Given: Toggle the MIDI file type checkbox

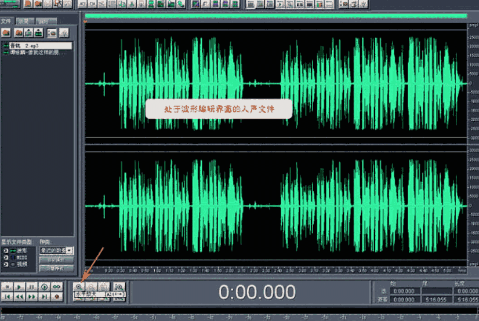Looking at the screenshot, I should pos(5,257).
